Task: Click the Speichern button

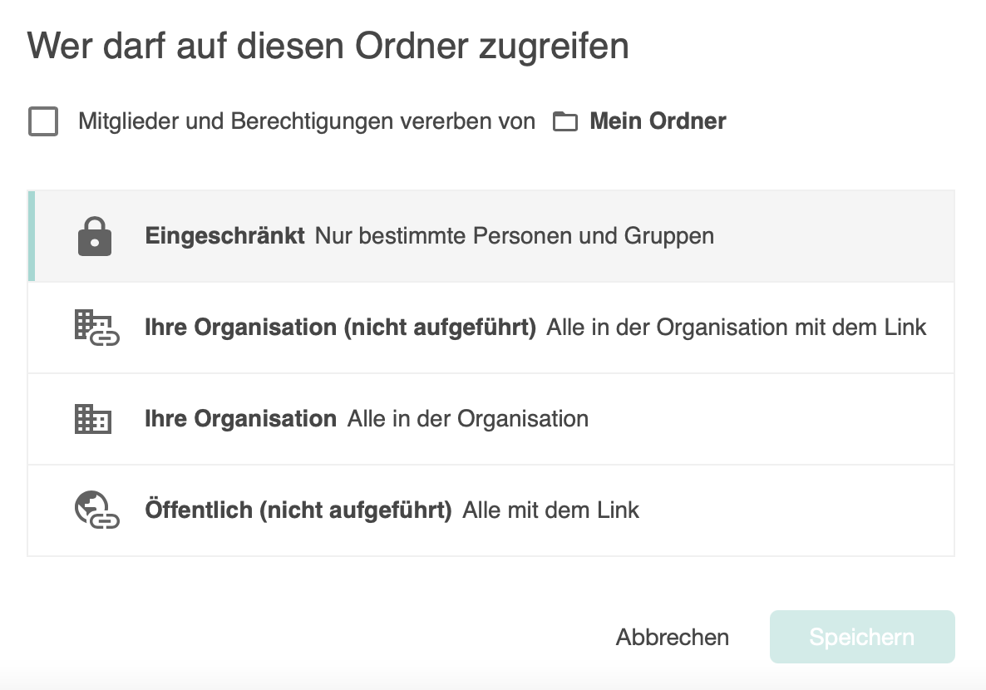Action: click(861, 638)
